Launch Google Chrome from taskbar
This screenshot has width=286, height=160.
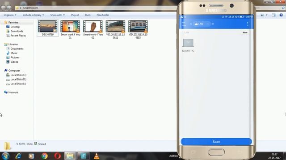(44, 156)
